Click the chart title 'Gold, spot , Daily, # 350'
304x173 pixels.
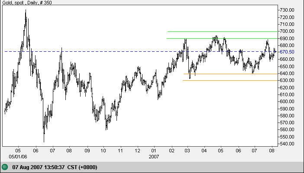pyautogui.click(x=27, y=3)
